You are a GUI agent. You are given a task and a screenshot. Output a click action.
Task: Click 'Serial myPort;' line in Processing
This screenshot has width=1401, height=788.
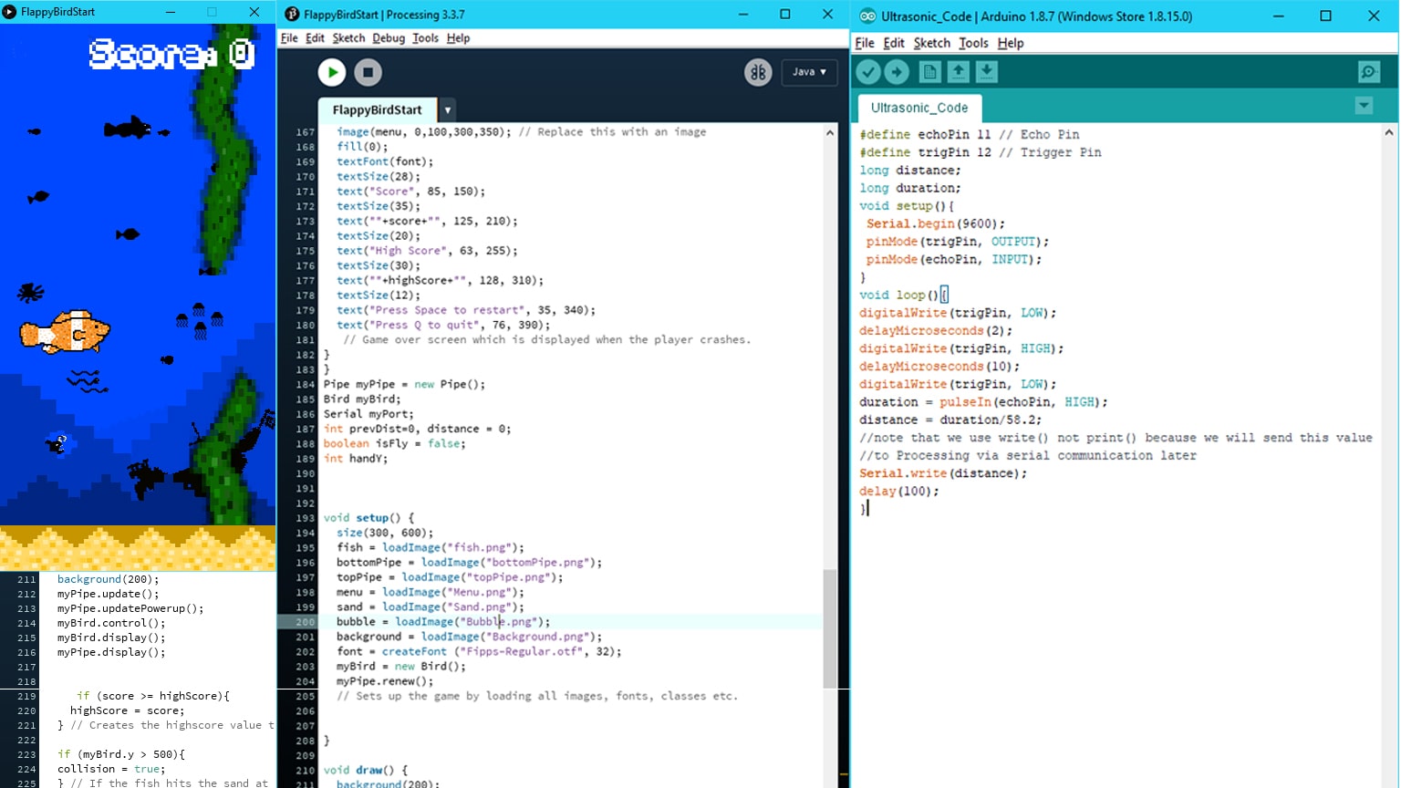(368, 414)
